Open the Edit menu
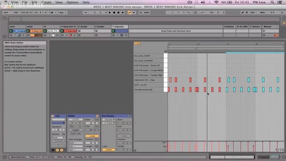The height and width of the screenshot is (161, 286). point(34,2)
